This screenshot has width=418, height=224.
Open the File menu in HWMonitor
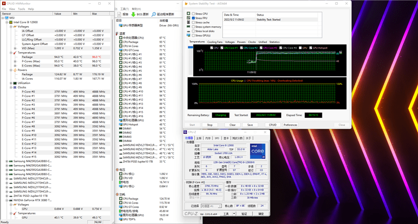4,9
